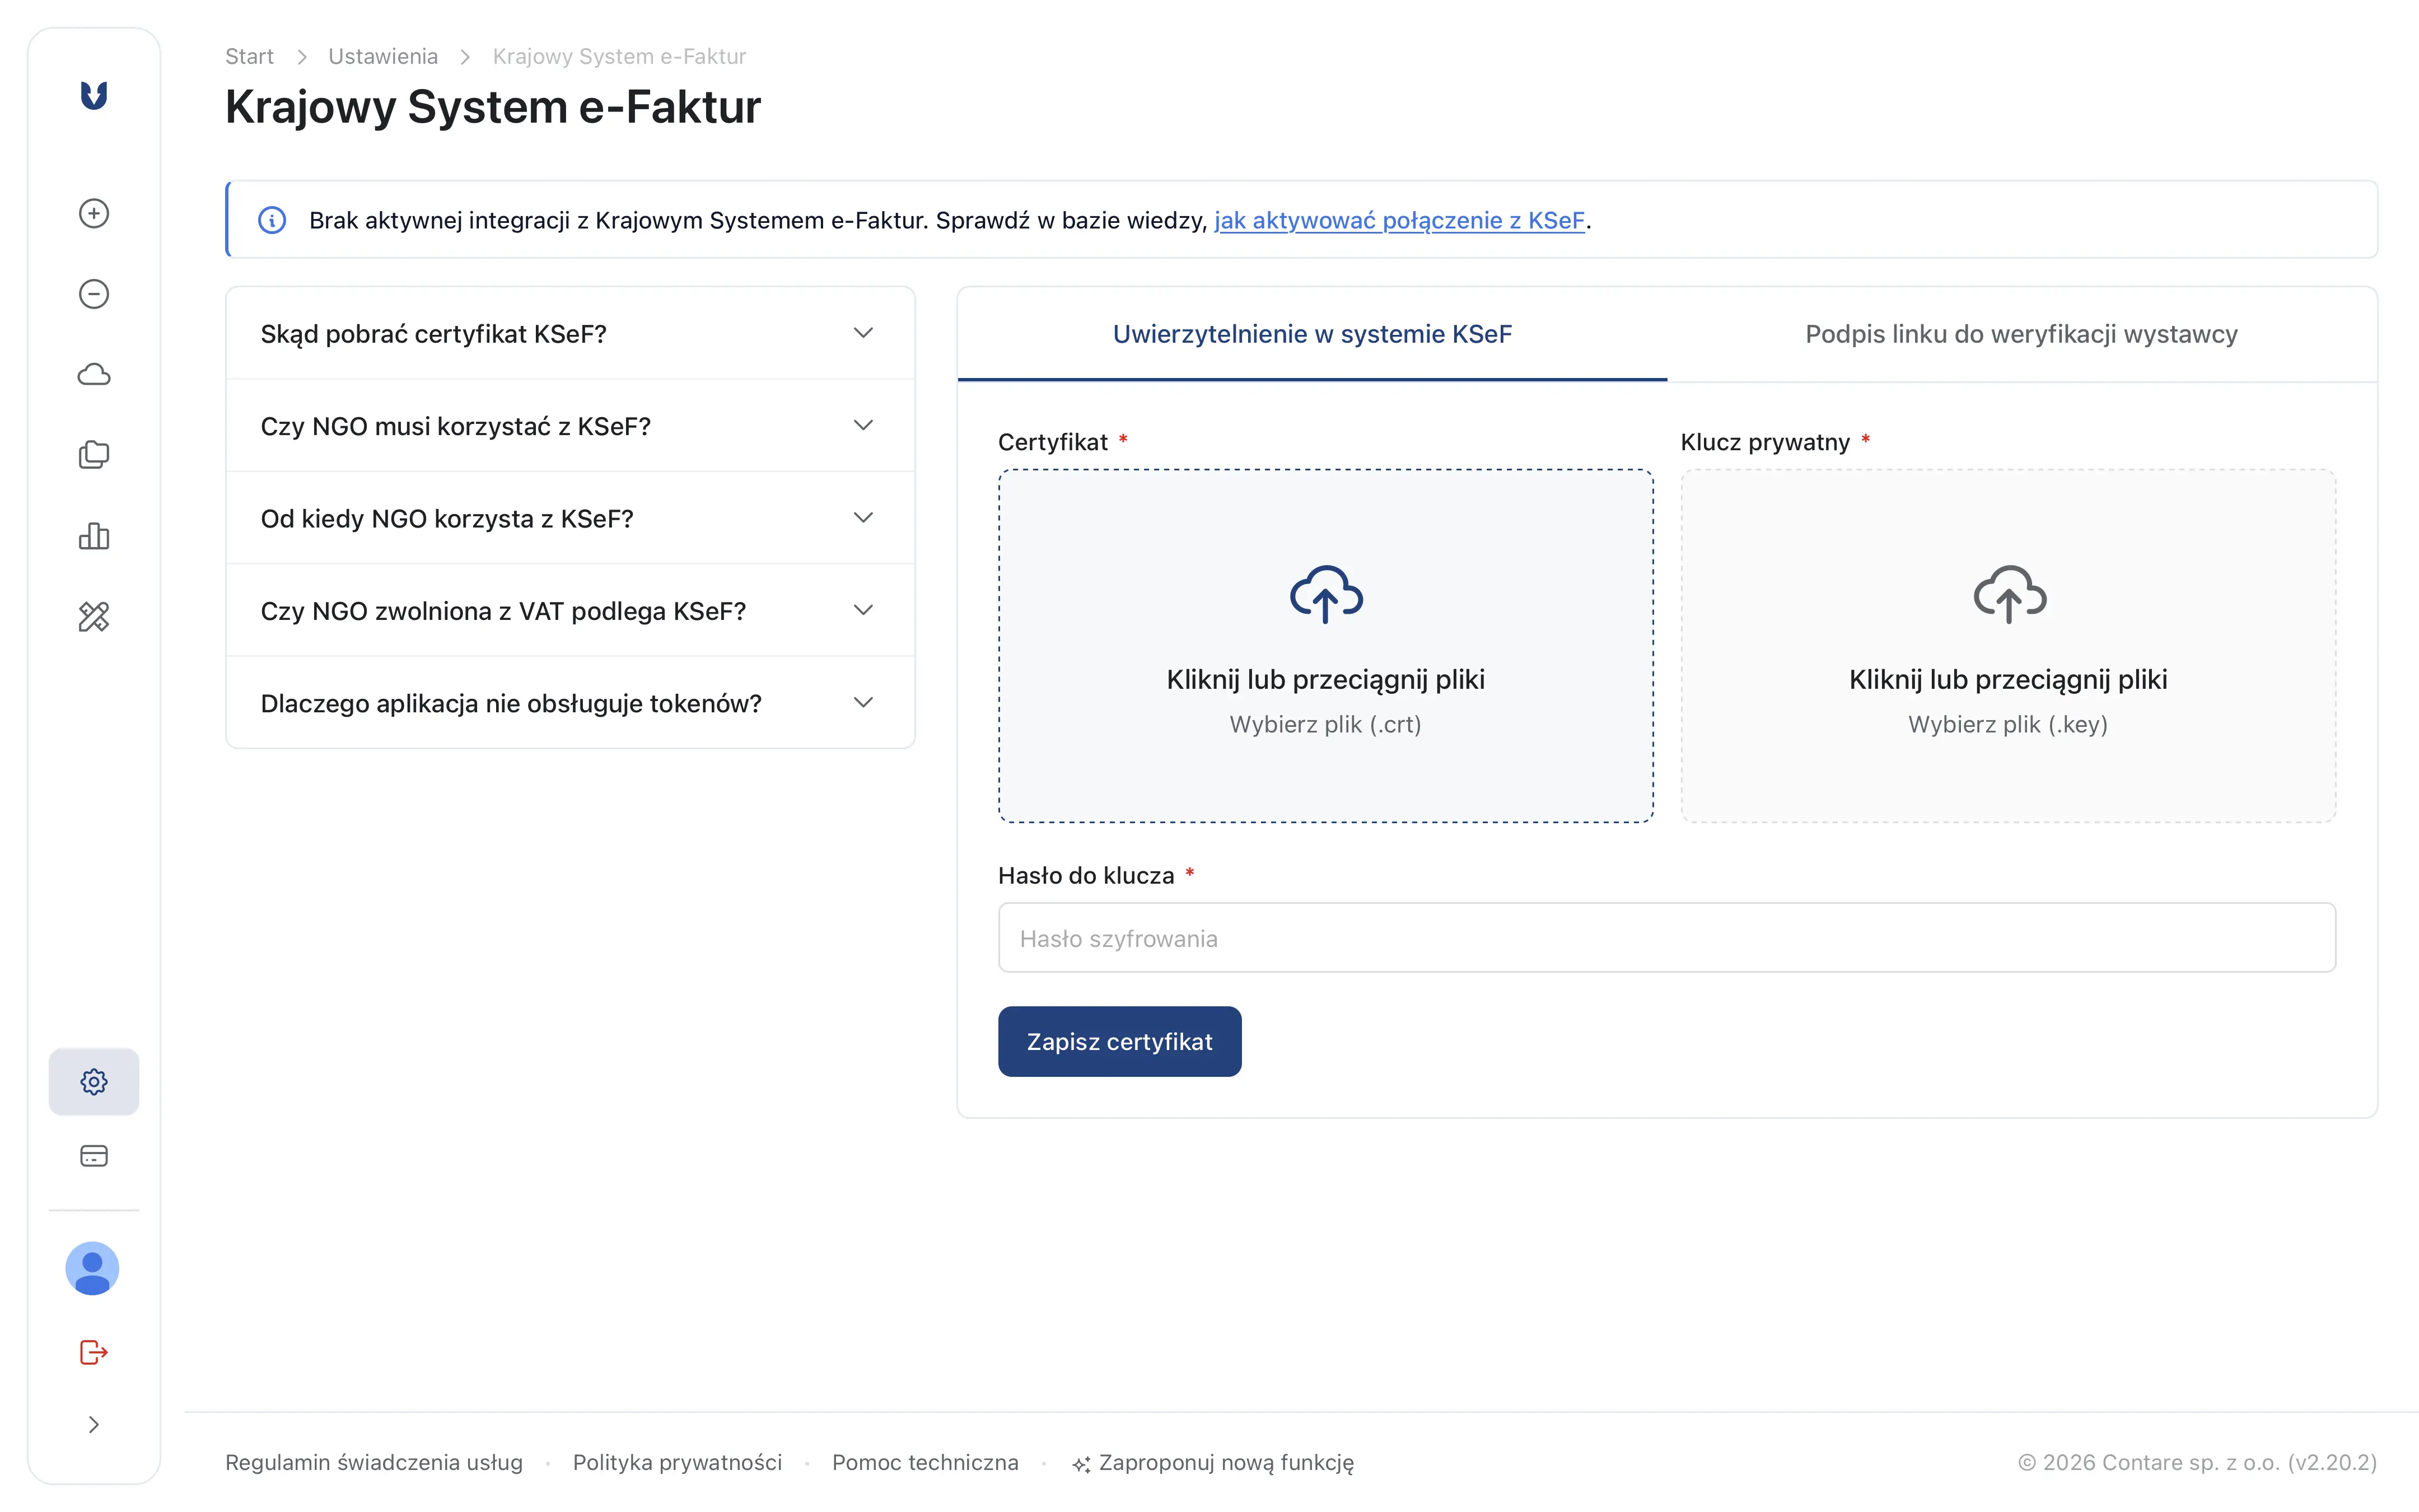2419x1512 pixels.
Task: Click the plus circle sidebar icon
Action: click(x=94, y=213)
